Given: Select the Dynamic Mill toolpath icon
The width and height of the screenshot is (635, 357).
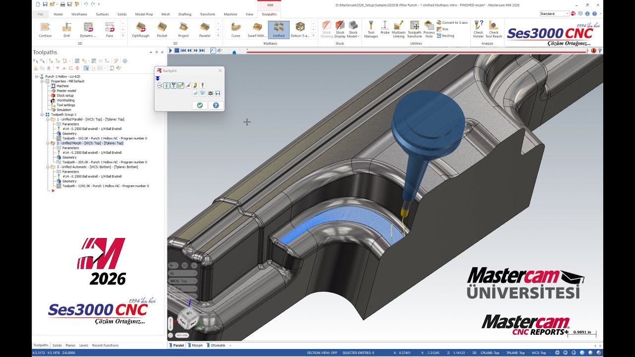Looking at the screenshot, I should click(x=88, y=30).
